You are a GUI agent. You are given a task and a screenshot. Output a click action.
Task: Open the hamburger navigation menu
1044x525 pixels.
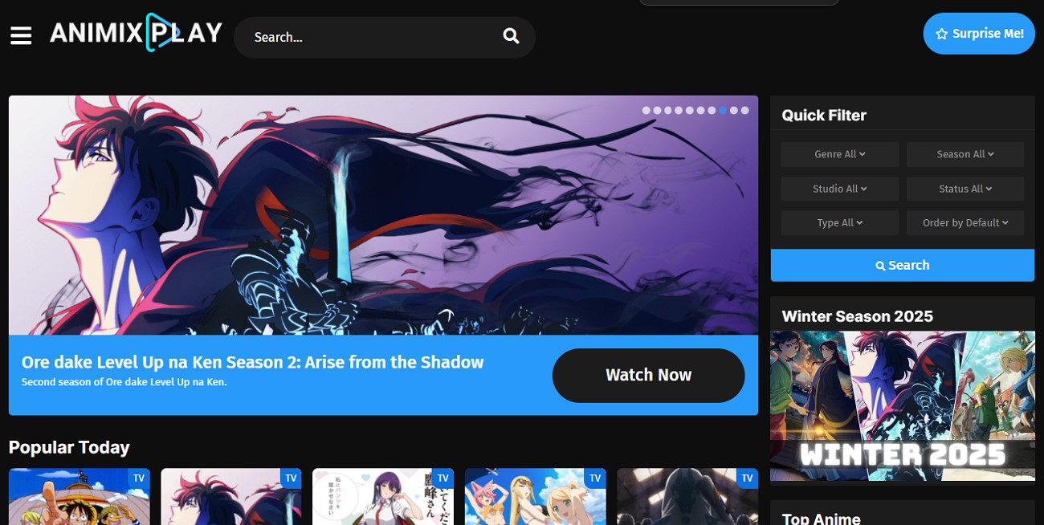[x=21, y=35]
